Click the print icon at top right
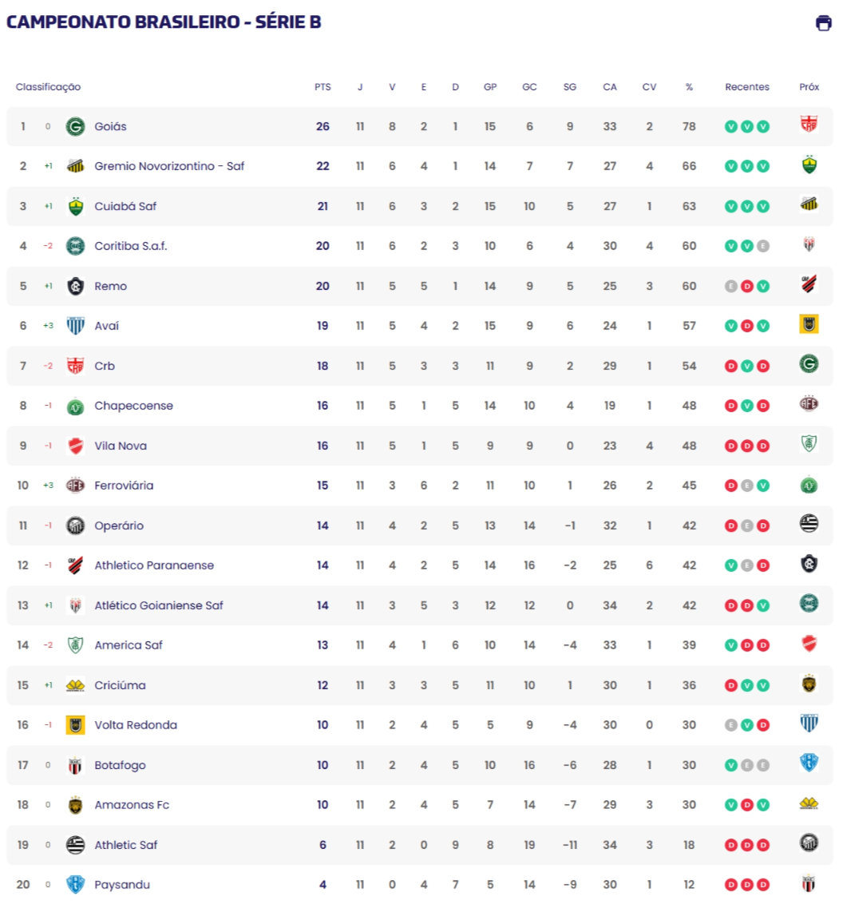This screenshot has width=843, height=908. [823, 23]
